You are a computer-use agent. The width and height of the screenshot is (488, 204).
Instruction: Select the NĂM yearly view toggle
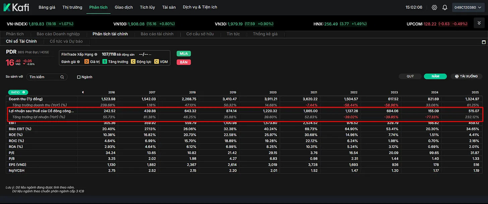(435, 76)
